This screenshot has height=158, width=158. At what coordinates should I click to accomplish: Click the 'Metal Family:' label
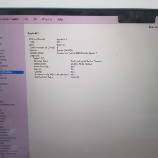[x=37, y=53]
